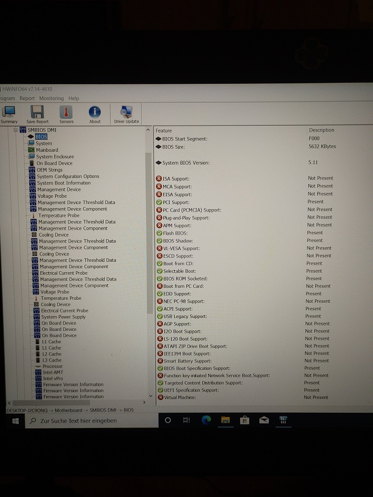Select System Configuration Options item

(68, 176)
